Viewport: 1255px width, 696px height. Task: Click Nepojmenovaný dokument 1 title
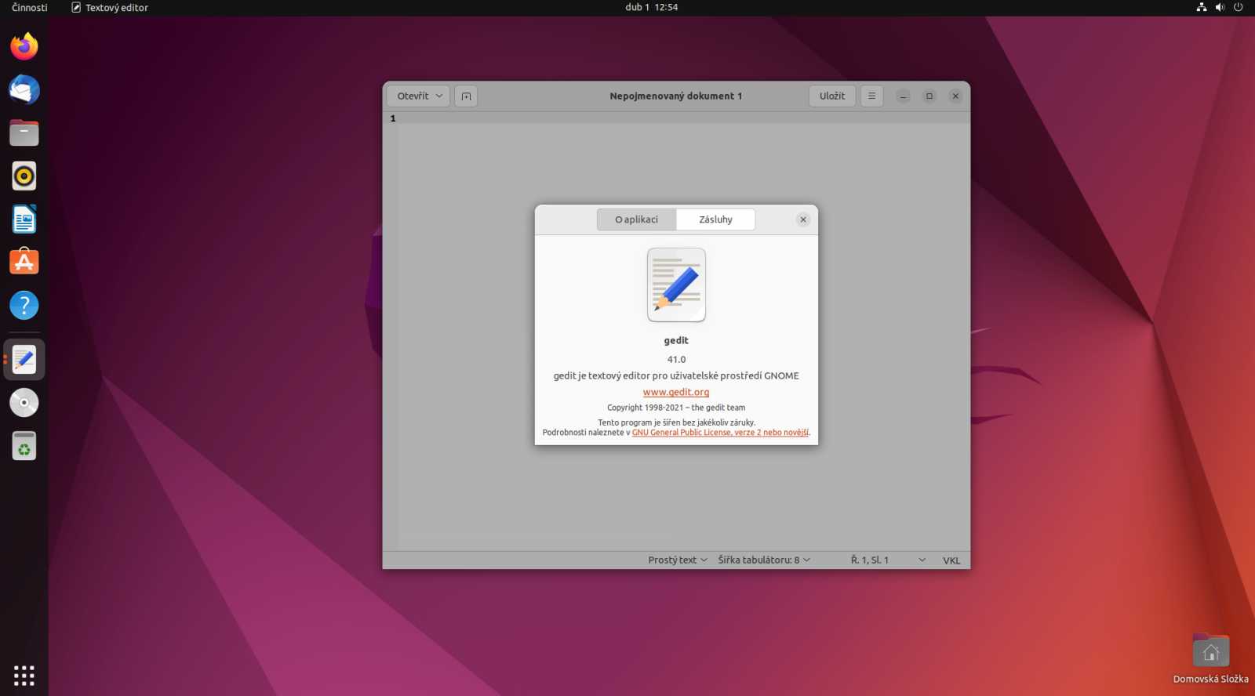[x=676, y=96]
